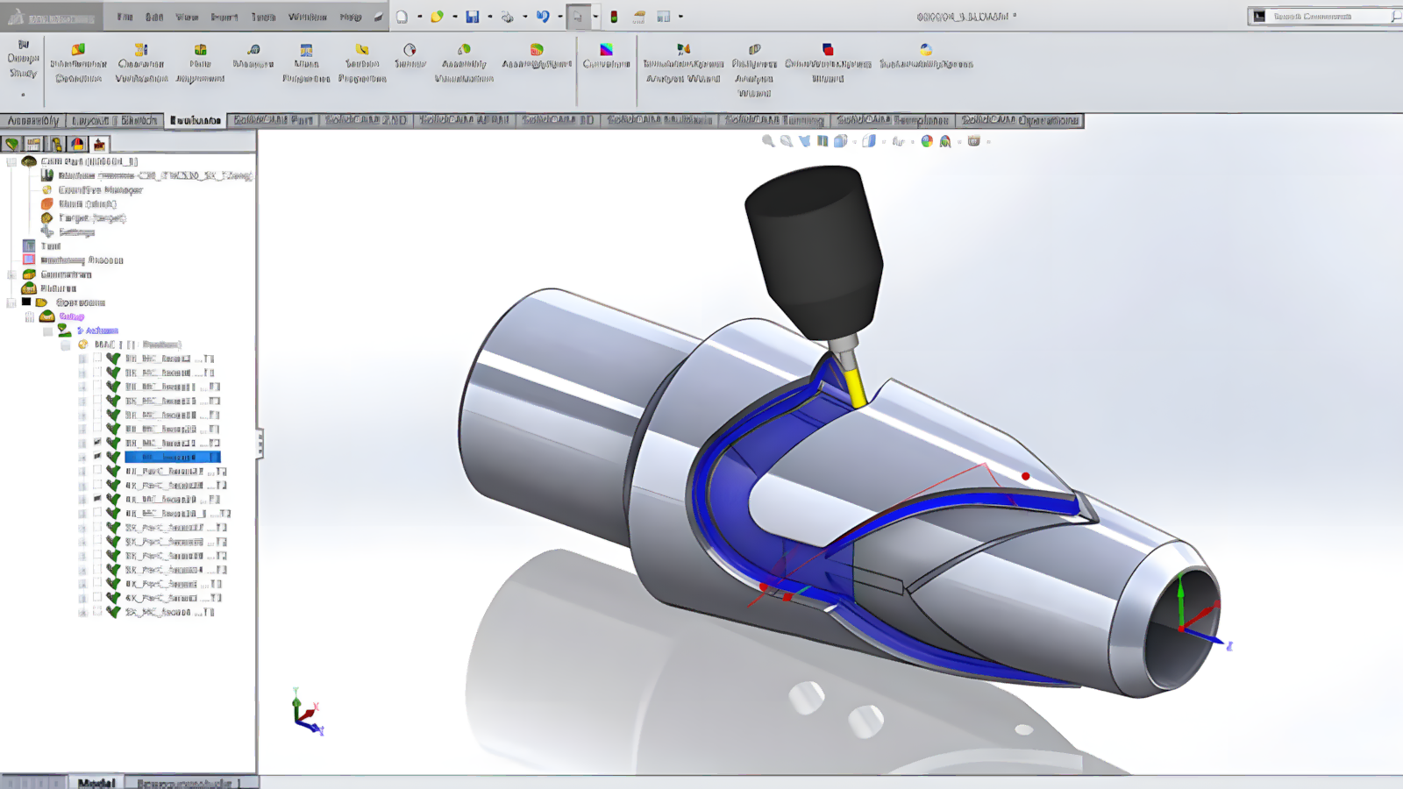Launch DriveWorksXpress Wizard

point(828,63)
